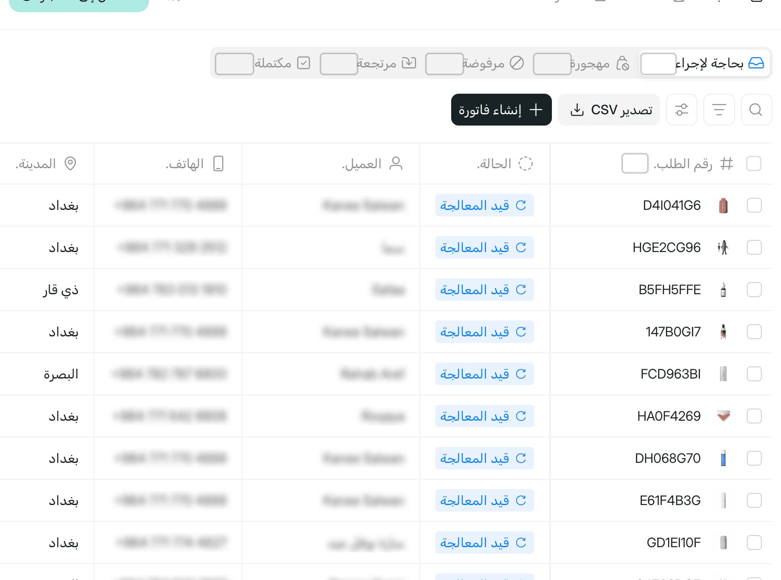
Task: Click the dashed circle icon in الحالة header
Action: coord(526,164)
